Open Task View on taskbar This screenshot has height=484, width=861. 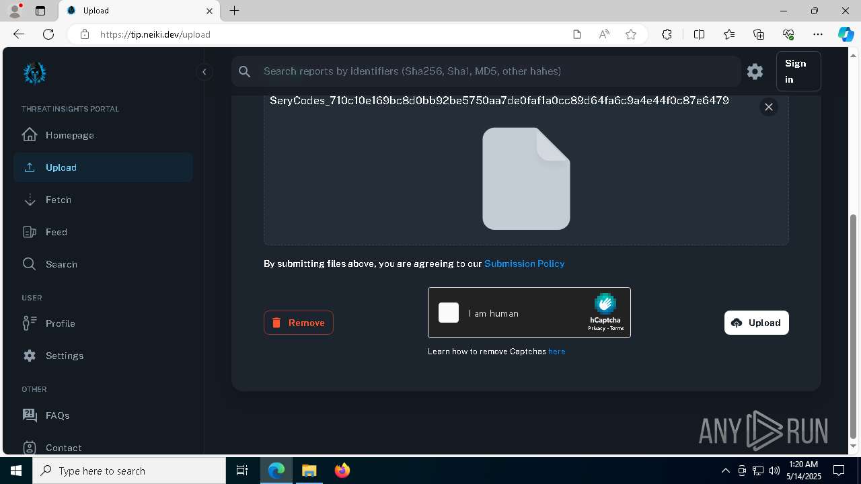click(242, 471)
